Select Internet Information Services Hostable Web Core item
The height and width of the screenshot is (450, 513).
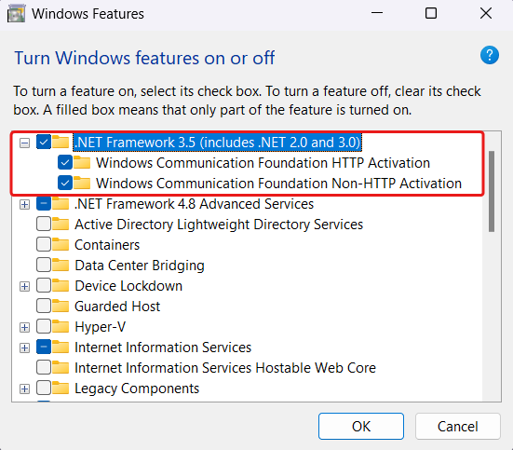point(225,368)
